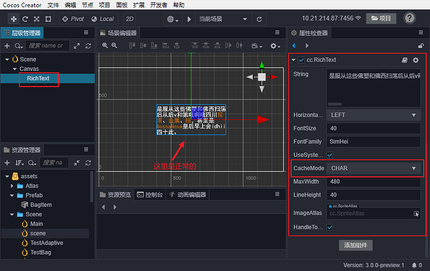The height and width of the screenshot is (271, 430).
Task: Collapse the Canvas node
Action: tap(15, 69)
